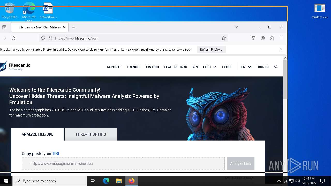Click the scrollbar up arrow
Image resolution: width=331 pixels, height=186 pixels.
pos(285,58)
